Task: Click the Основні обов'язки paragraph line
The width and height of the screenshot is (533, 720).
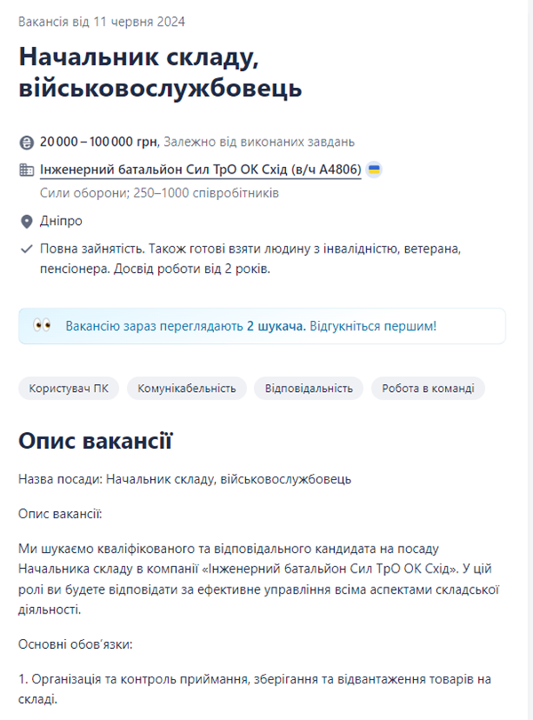Action: pyautogui.click(x=73, y=644)
